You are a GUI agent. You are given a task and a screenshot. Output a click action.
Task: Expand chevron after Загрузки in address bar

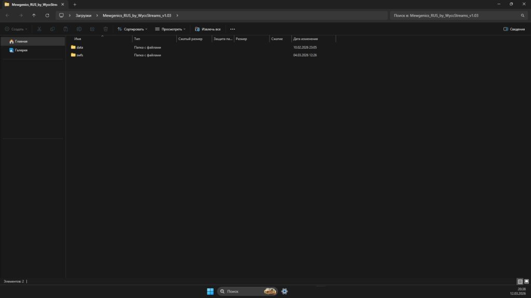coord(97,16)
